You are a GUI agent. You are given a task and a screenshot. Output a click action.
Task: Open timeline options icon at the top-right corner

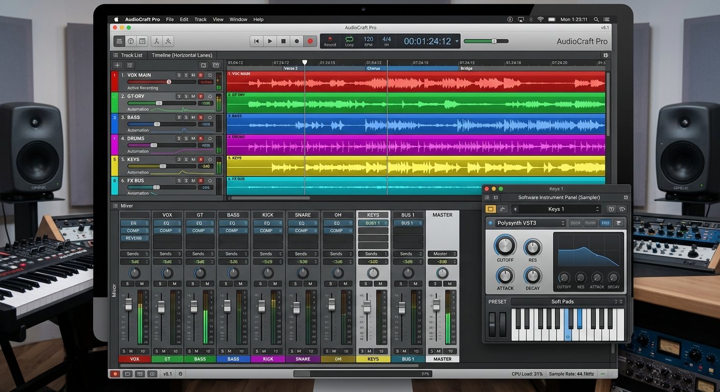(605, 55)
